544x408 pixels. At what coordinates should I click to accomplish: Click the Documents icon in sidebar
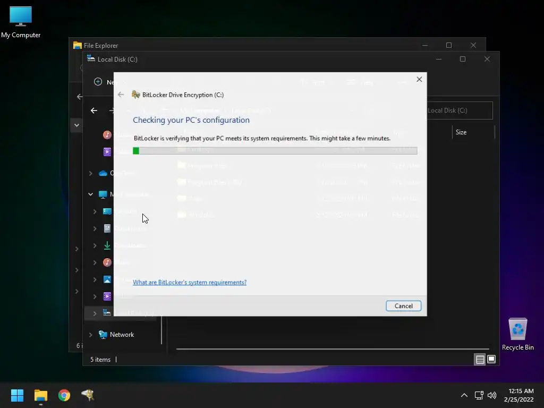click(x=107, y=228)
